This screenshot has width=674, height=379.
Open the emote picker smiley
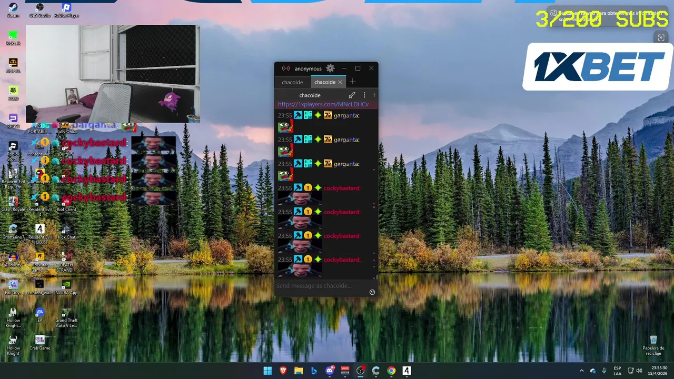click(372, 292)
